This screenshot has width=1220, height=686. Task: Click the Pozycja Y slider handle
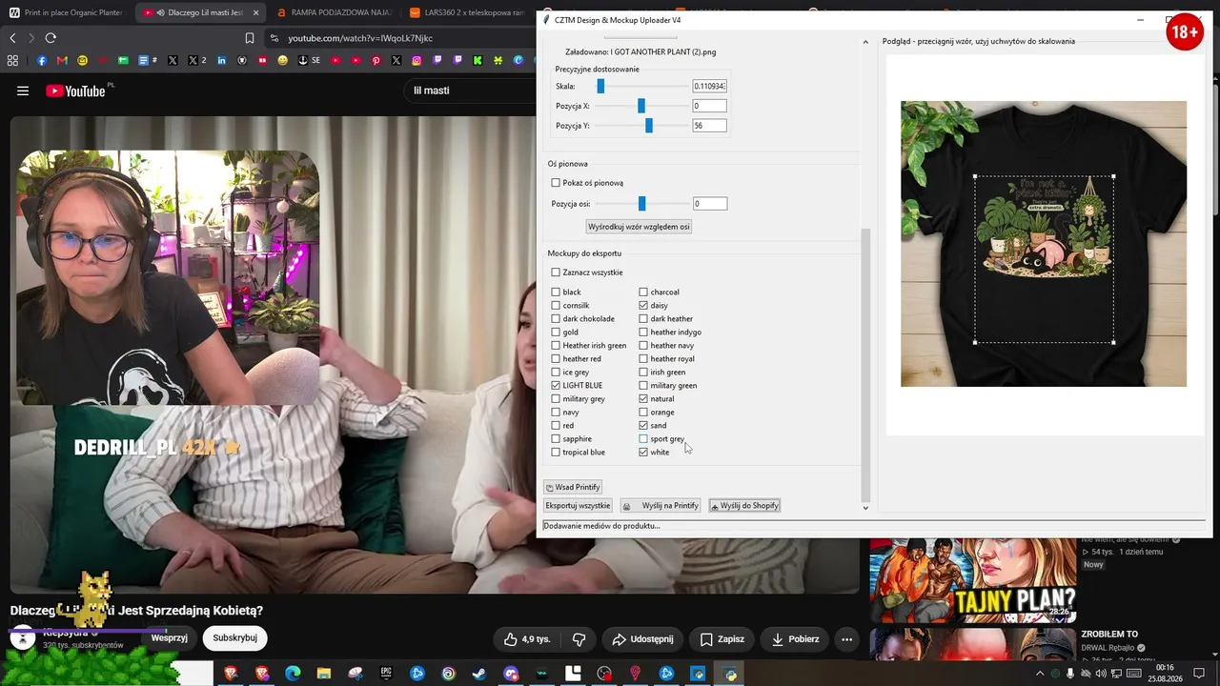tap(649, 126)
